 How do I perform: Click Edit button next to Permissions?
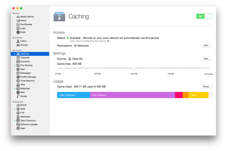tap(207, 45)
